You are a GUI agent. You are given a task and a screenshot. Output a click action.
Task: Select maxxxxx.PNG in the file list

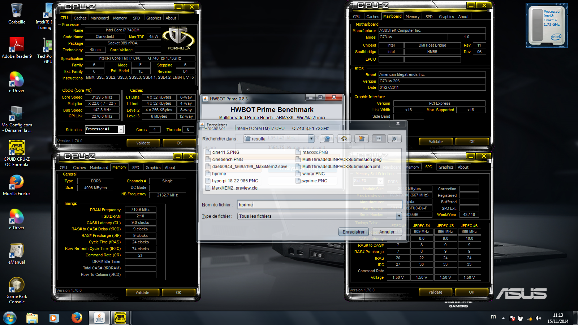312,152
